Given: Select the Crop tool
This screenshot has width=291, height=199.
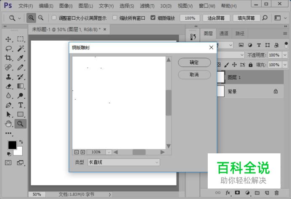Looking at the screenshot, I should (x=8, y=58).
